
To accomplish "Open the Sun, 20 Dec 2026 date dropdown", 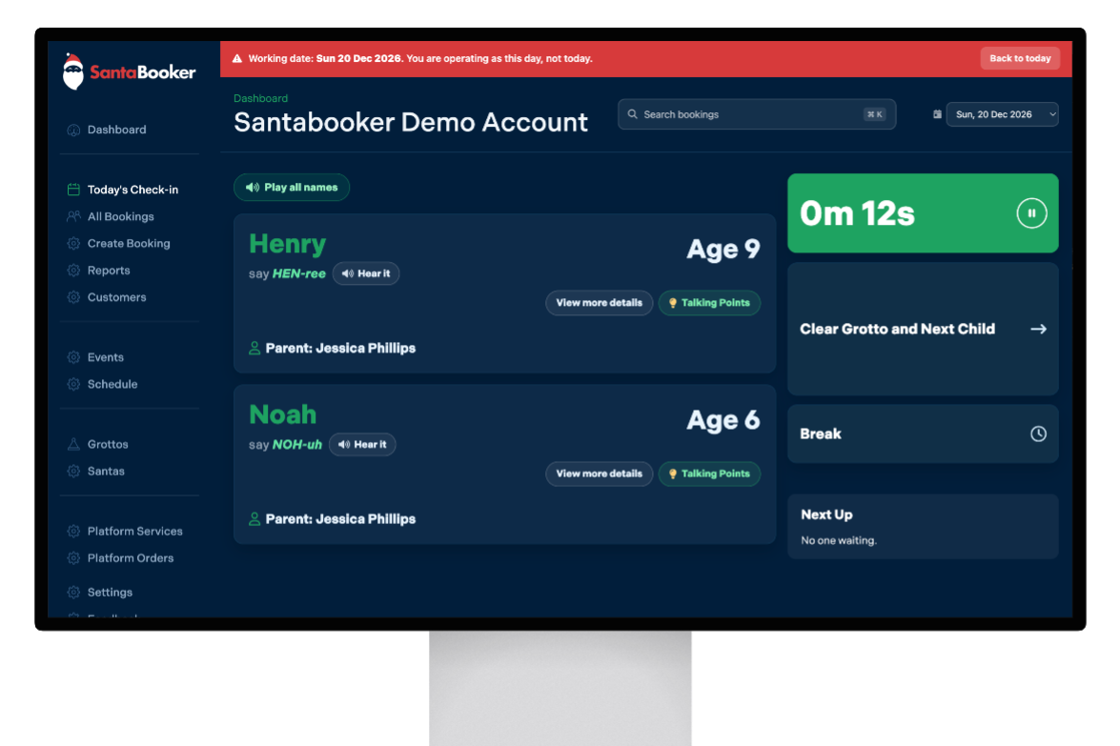I will click(x=1002, y=114).
